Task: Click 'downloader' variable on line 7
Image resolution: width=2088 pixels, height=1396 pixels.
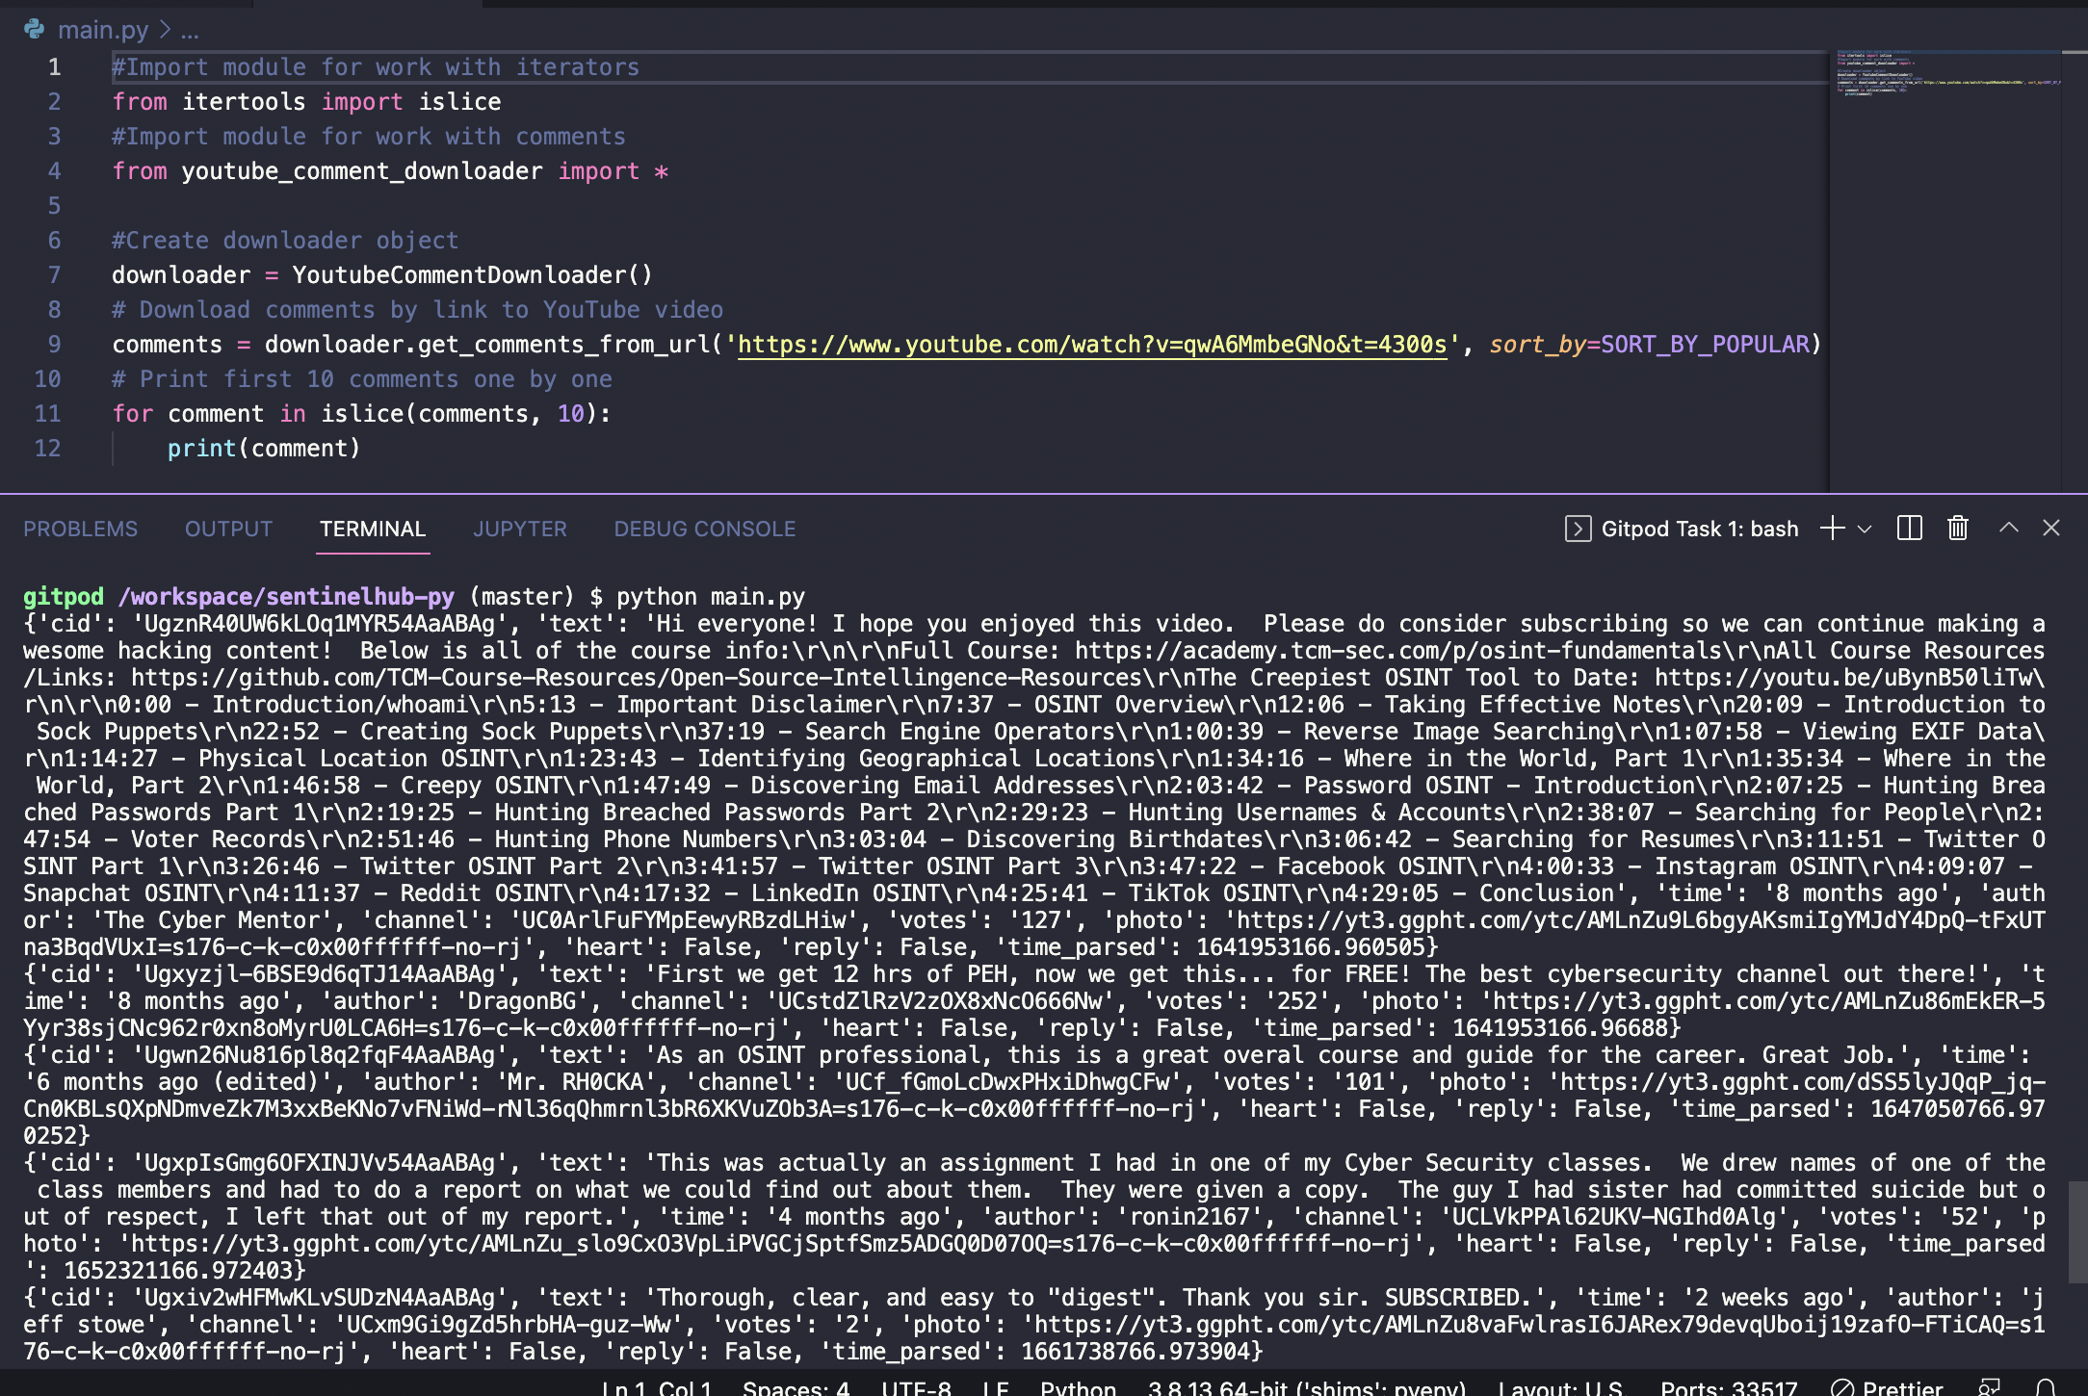Action: click(x=181, y=275)
